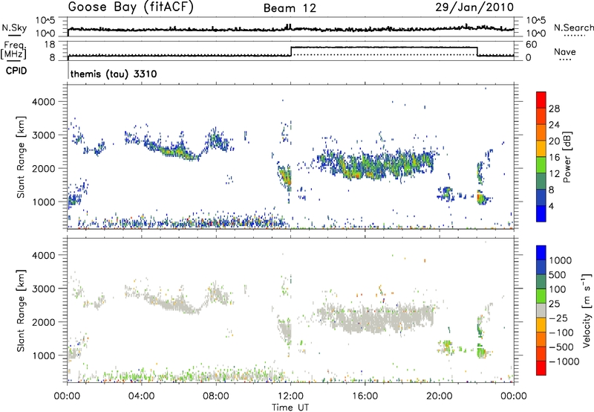
Task: Click the frequency step-down near 22:00
Action: click(477, 51)
